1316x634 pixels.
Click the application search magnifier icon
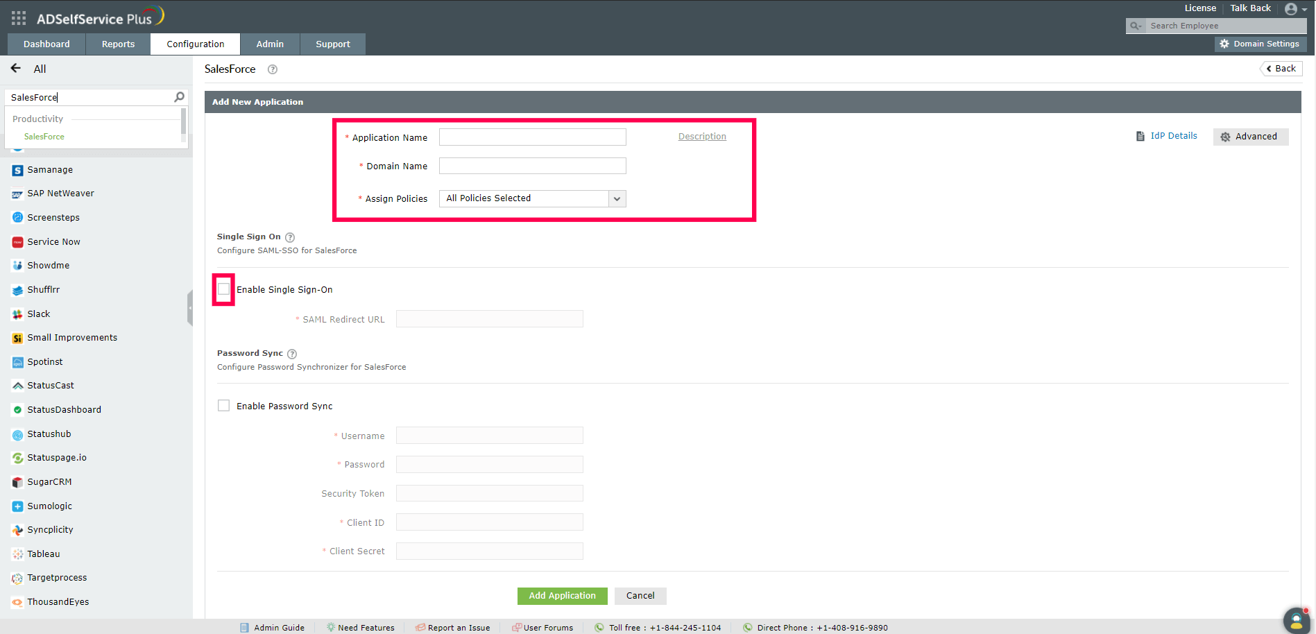179,97
